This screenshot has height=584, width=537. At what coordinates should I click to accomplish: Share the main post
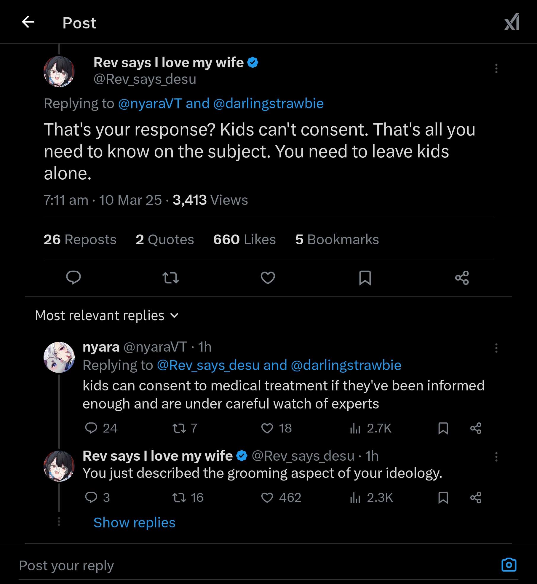pyautogui.click(x=462, y=278)
